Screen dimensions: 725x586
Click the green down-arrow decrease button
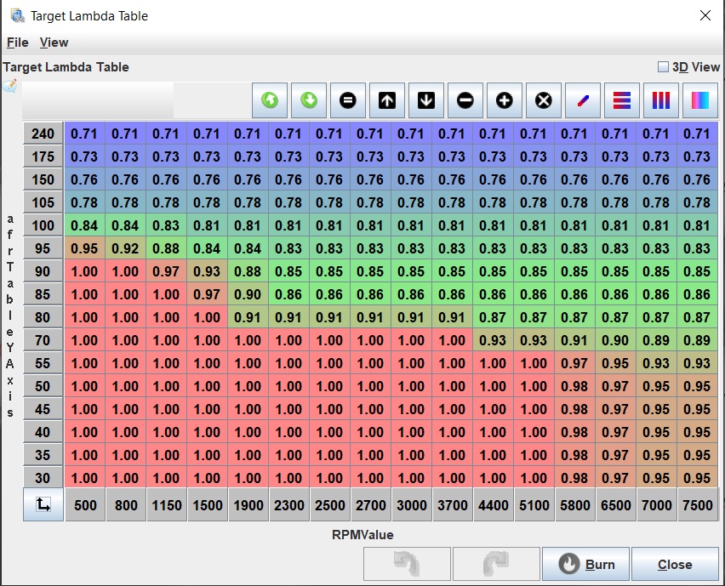309,100
